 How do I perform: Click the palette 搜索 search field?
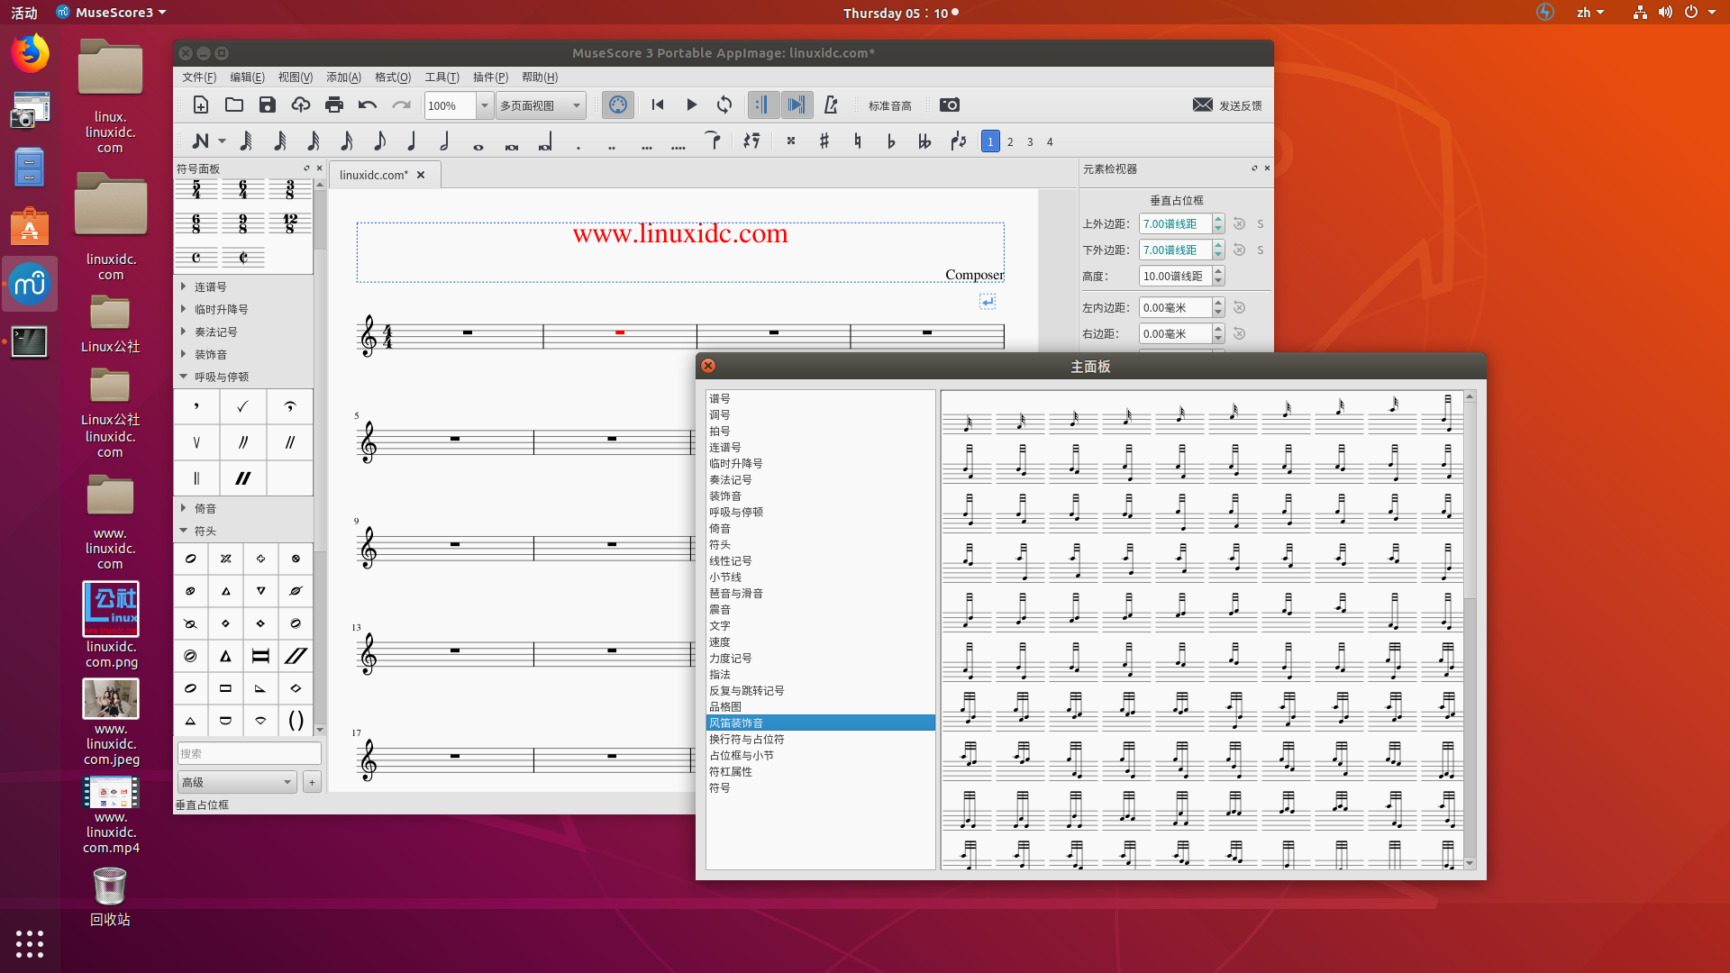249,753
